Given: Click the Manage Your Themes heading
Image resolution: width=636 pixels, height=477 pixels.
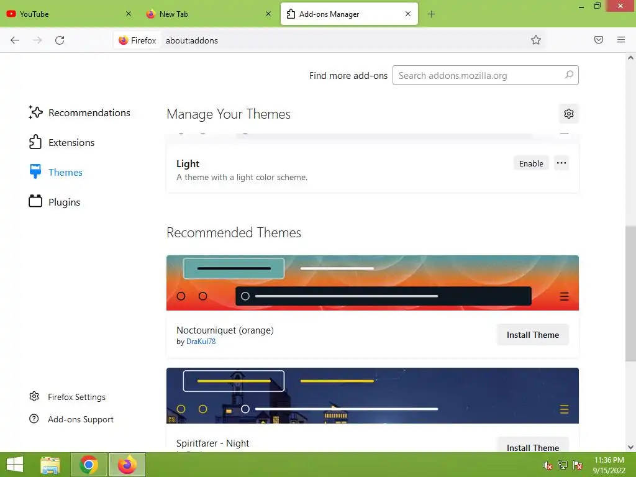Looking at the screenshot, I should pos(229,114).
